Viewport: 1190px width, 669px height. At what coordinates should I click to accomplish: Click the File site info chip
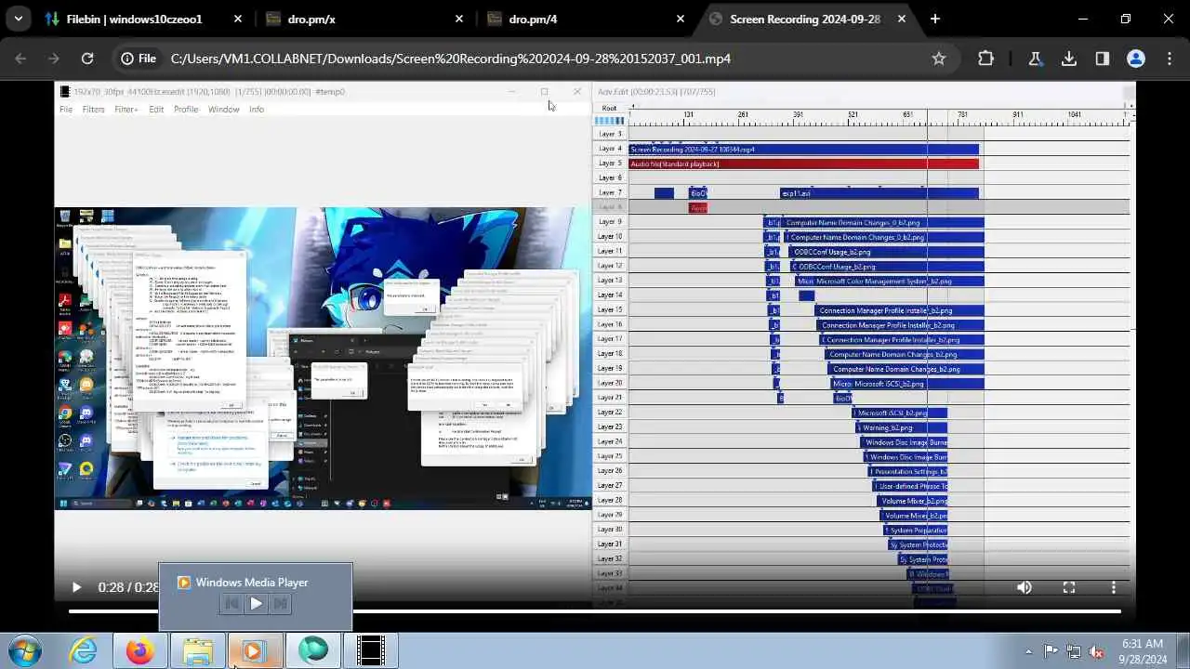[x=139, y=59]
